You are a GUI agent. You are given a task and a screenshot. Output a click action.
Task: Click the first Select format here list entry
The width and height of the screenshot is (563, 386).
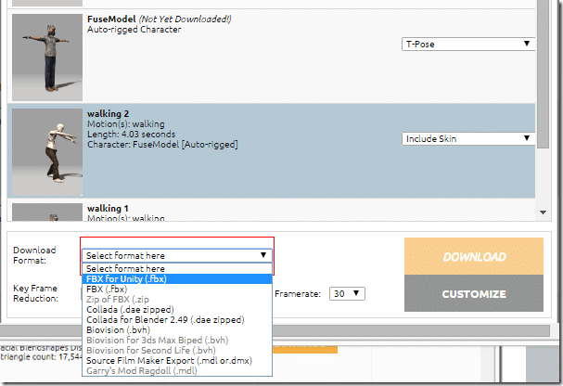coord(176,268)
